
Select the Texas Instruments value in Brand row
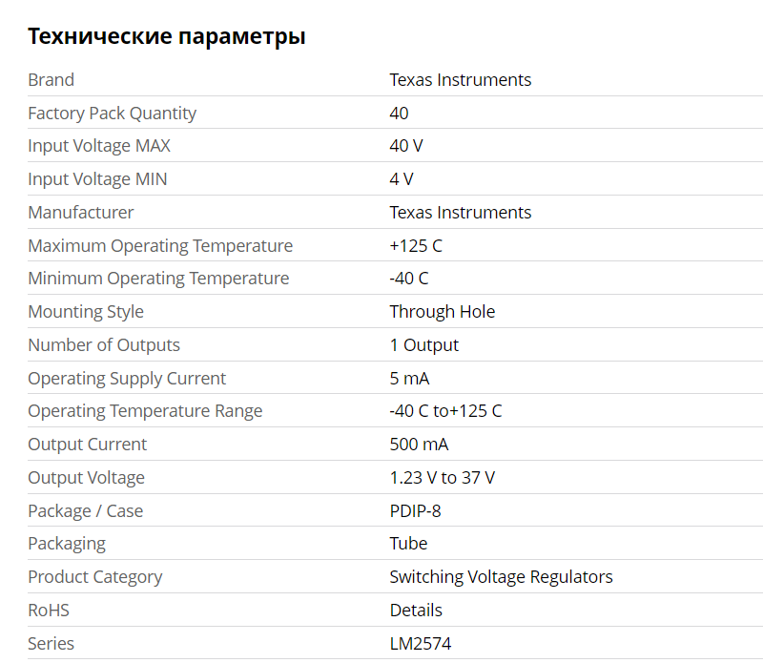tap(460, 80)
